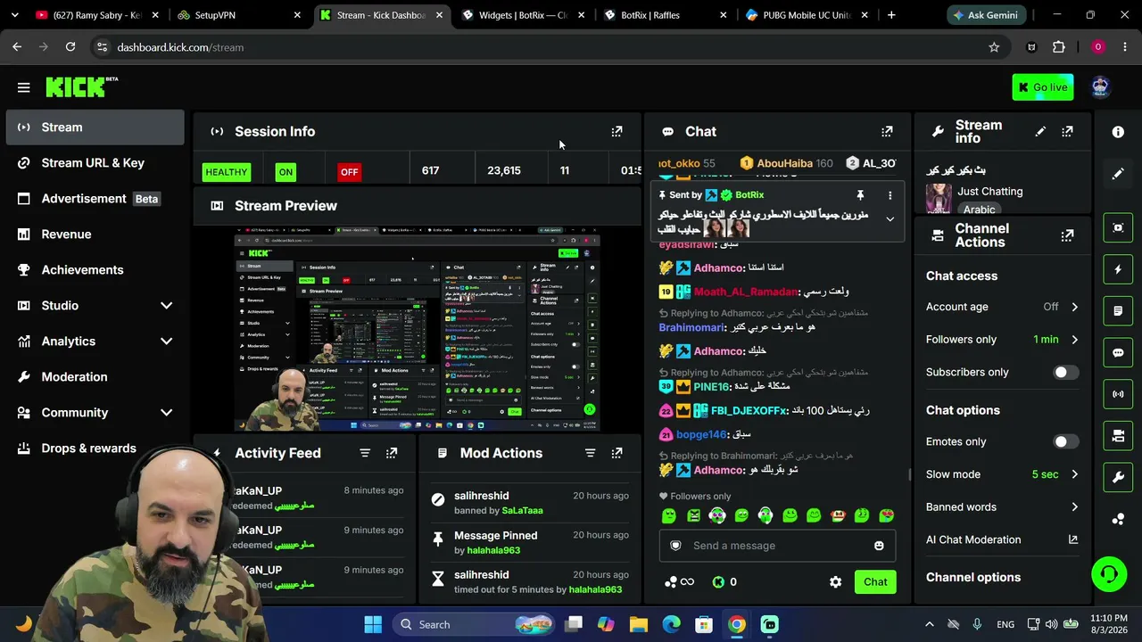Switch to the SetupVPN browser tab
This screenshot has height=642, width=1142.
point(239,15)
